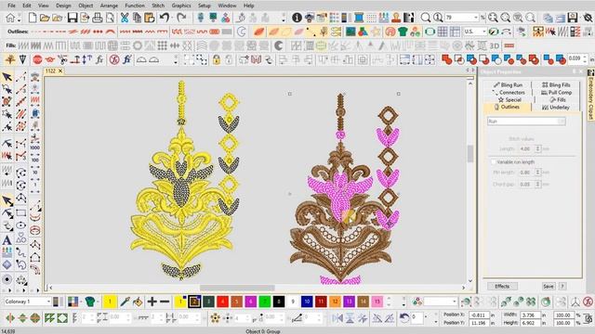This screenshot has height=334, width=595.
Task: Select yellow color swatch 1 in the palette
Action: [180, 302]
